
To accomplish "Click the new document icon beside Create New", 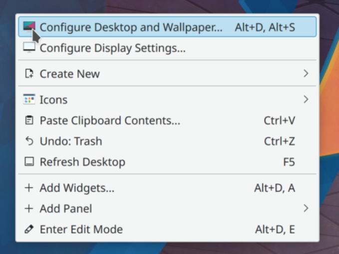I will pos(29,74).
